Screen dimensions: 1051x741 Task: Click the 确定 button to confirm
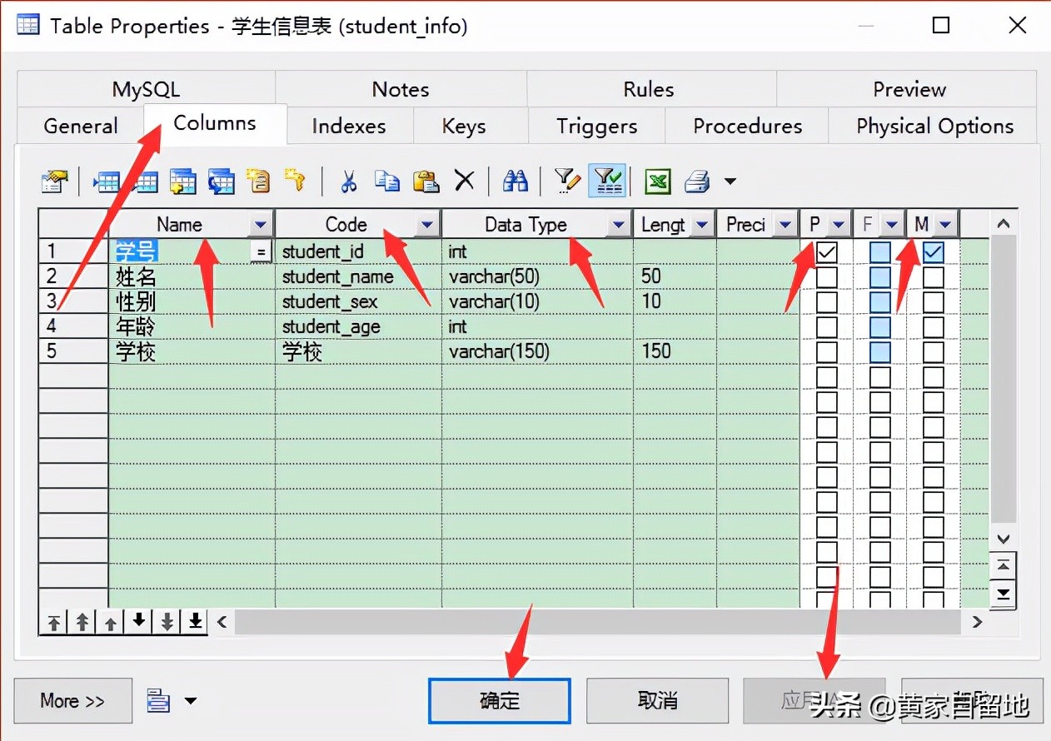499,701
